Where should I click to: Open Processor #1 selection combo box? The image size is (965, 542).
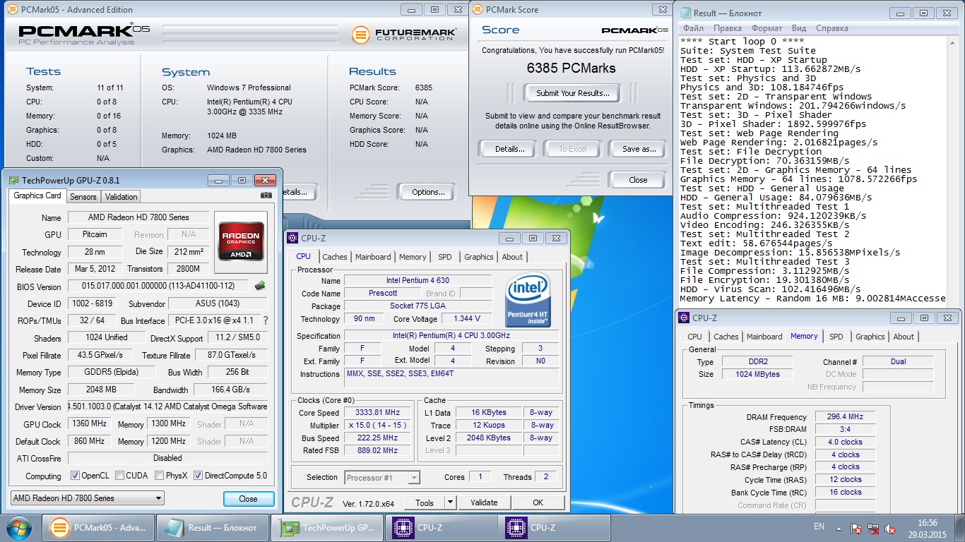[x=382, y=478]
